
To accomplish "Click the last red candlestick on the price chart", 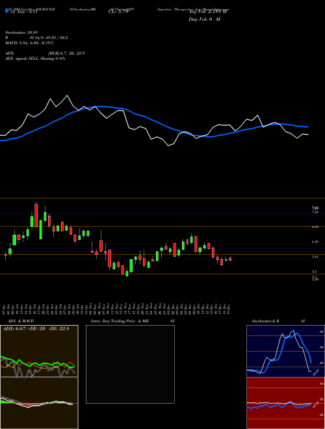I will [230, 259].
